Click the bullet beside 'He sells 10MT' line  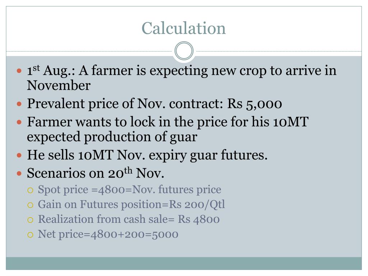(19, 155)
